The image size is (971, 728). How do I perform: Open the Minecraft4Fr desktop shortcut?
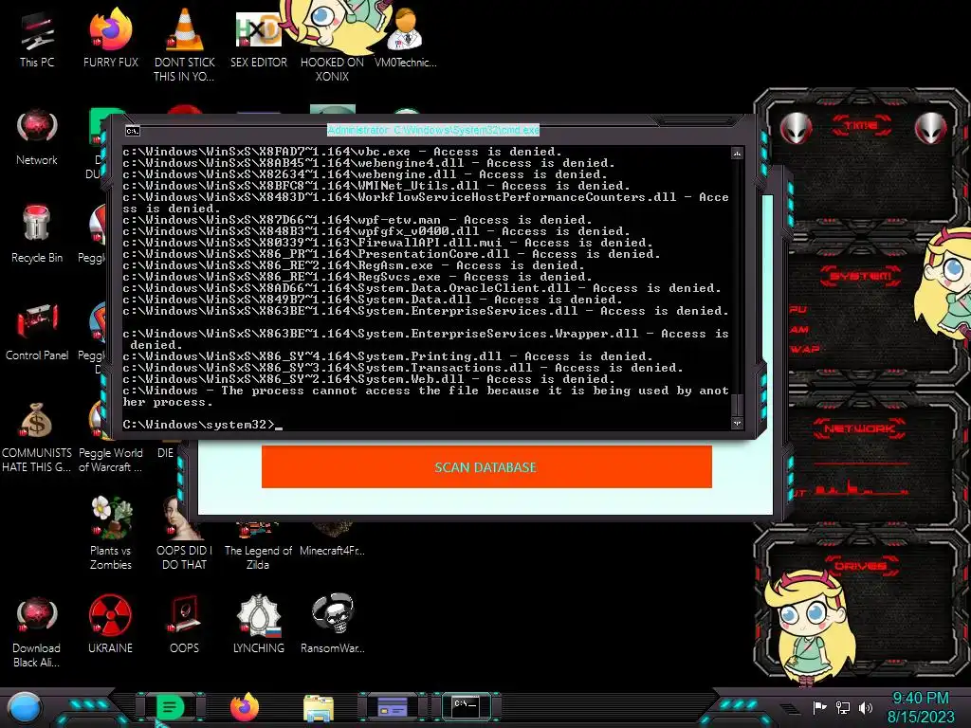(332, 539)
